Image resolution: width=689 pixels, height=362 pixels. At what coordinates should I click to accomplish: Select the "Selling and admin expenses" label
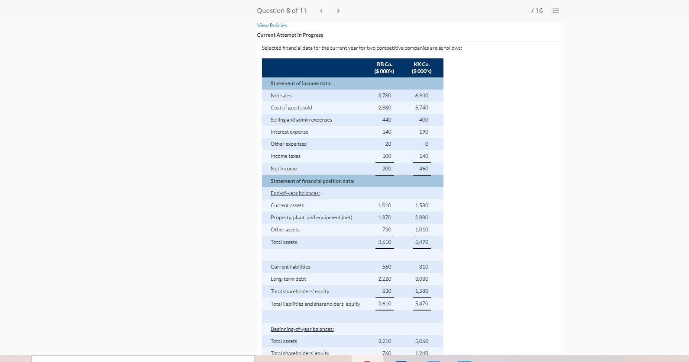point(301,120)
